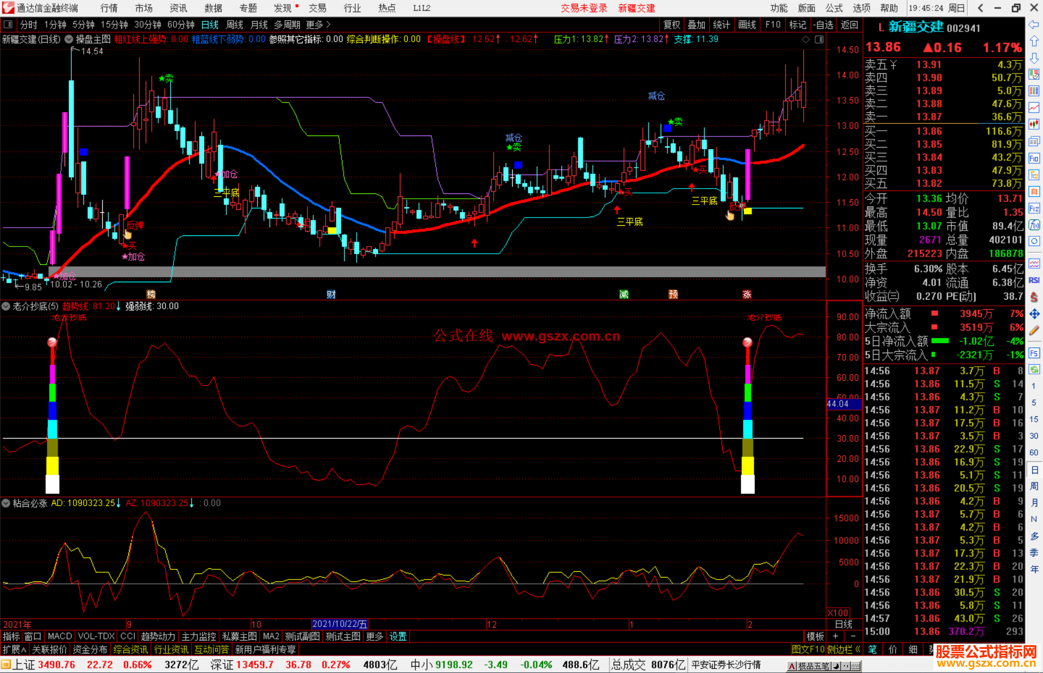Click the orange 自 icon in sidebar
Screen dimensions: 1043x673
click(x=1034, y=192)
